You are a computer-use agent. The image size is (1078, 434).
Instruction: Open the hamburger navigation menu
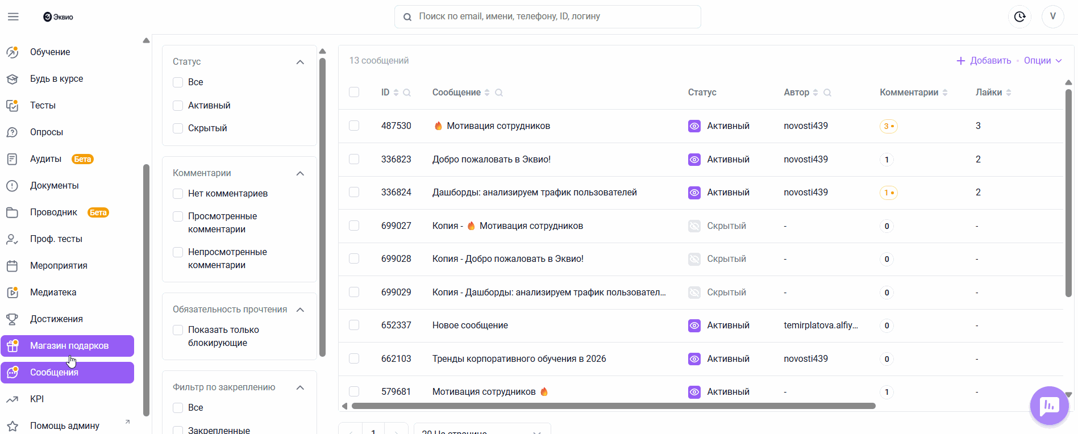point(13,16)
